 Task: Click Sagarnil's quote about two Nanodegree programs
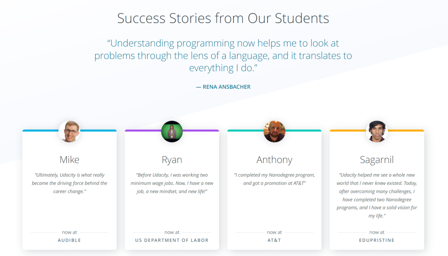click(x=377, y=195)
